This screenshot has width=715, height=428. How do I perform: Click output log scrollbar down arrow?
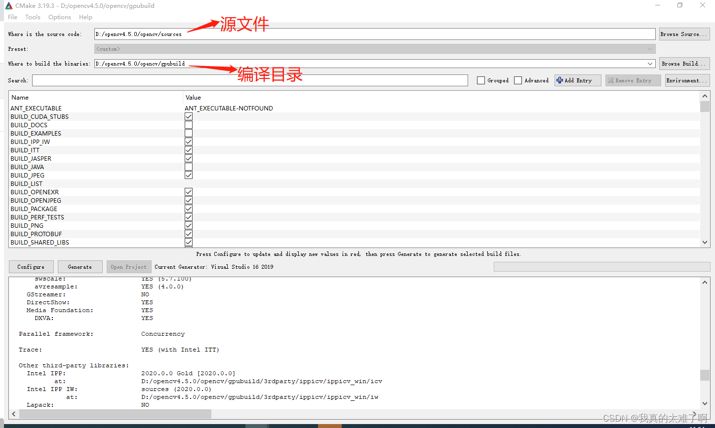click(705, 403)
